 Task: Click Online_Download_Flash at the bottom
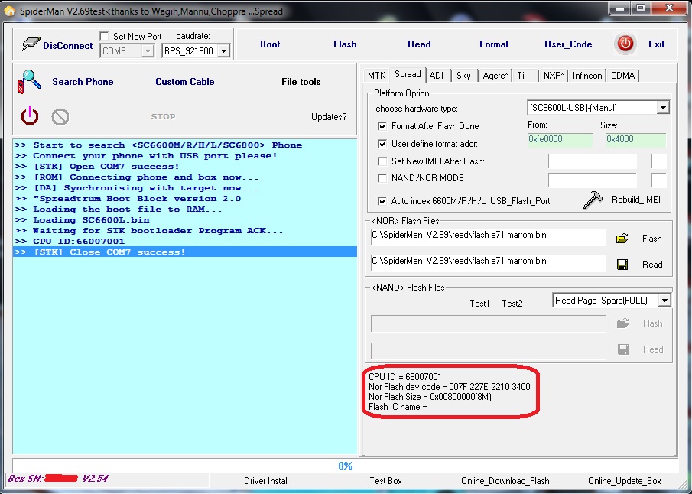505,481
